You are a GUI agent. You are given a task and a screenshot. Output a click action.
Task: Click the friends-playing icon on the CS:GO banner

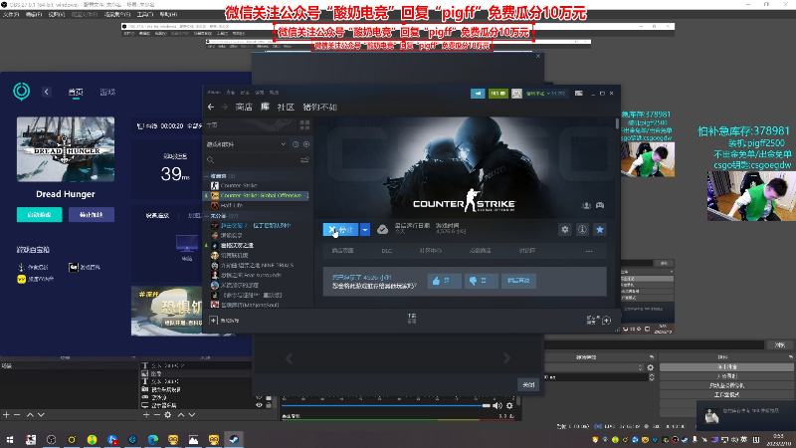click(x=586, y=205)
